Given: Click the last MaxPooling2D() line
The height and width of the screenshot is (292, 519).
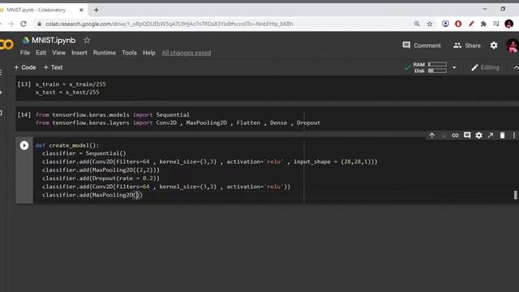Looking at the screenshot, I should coord(92,195).
